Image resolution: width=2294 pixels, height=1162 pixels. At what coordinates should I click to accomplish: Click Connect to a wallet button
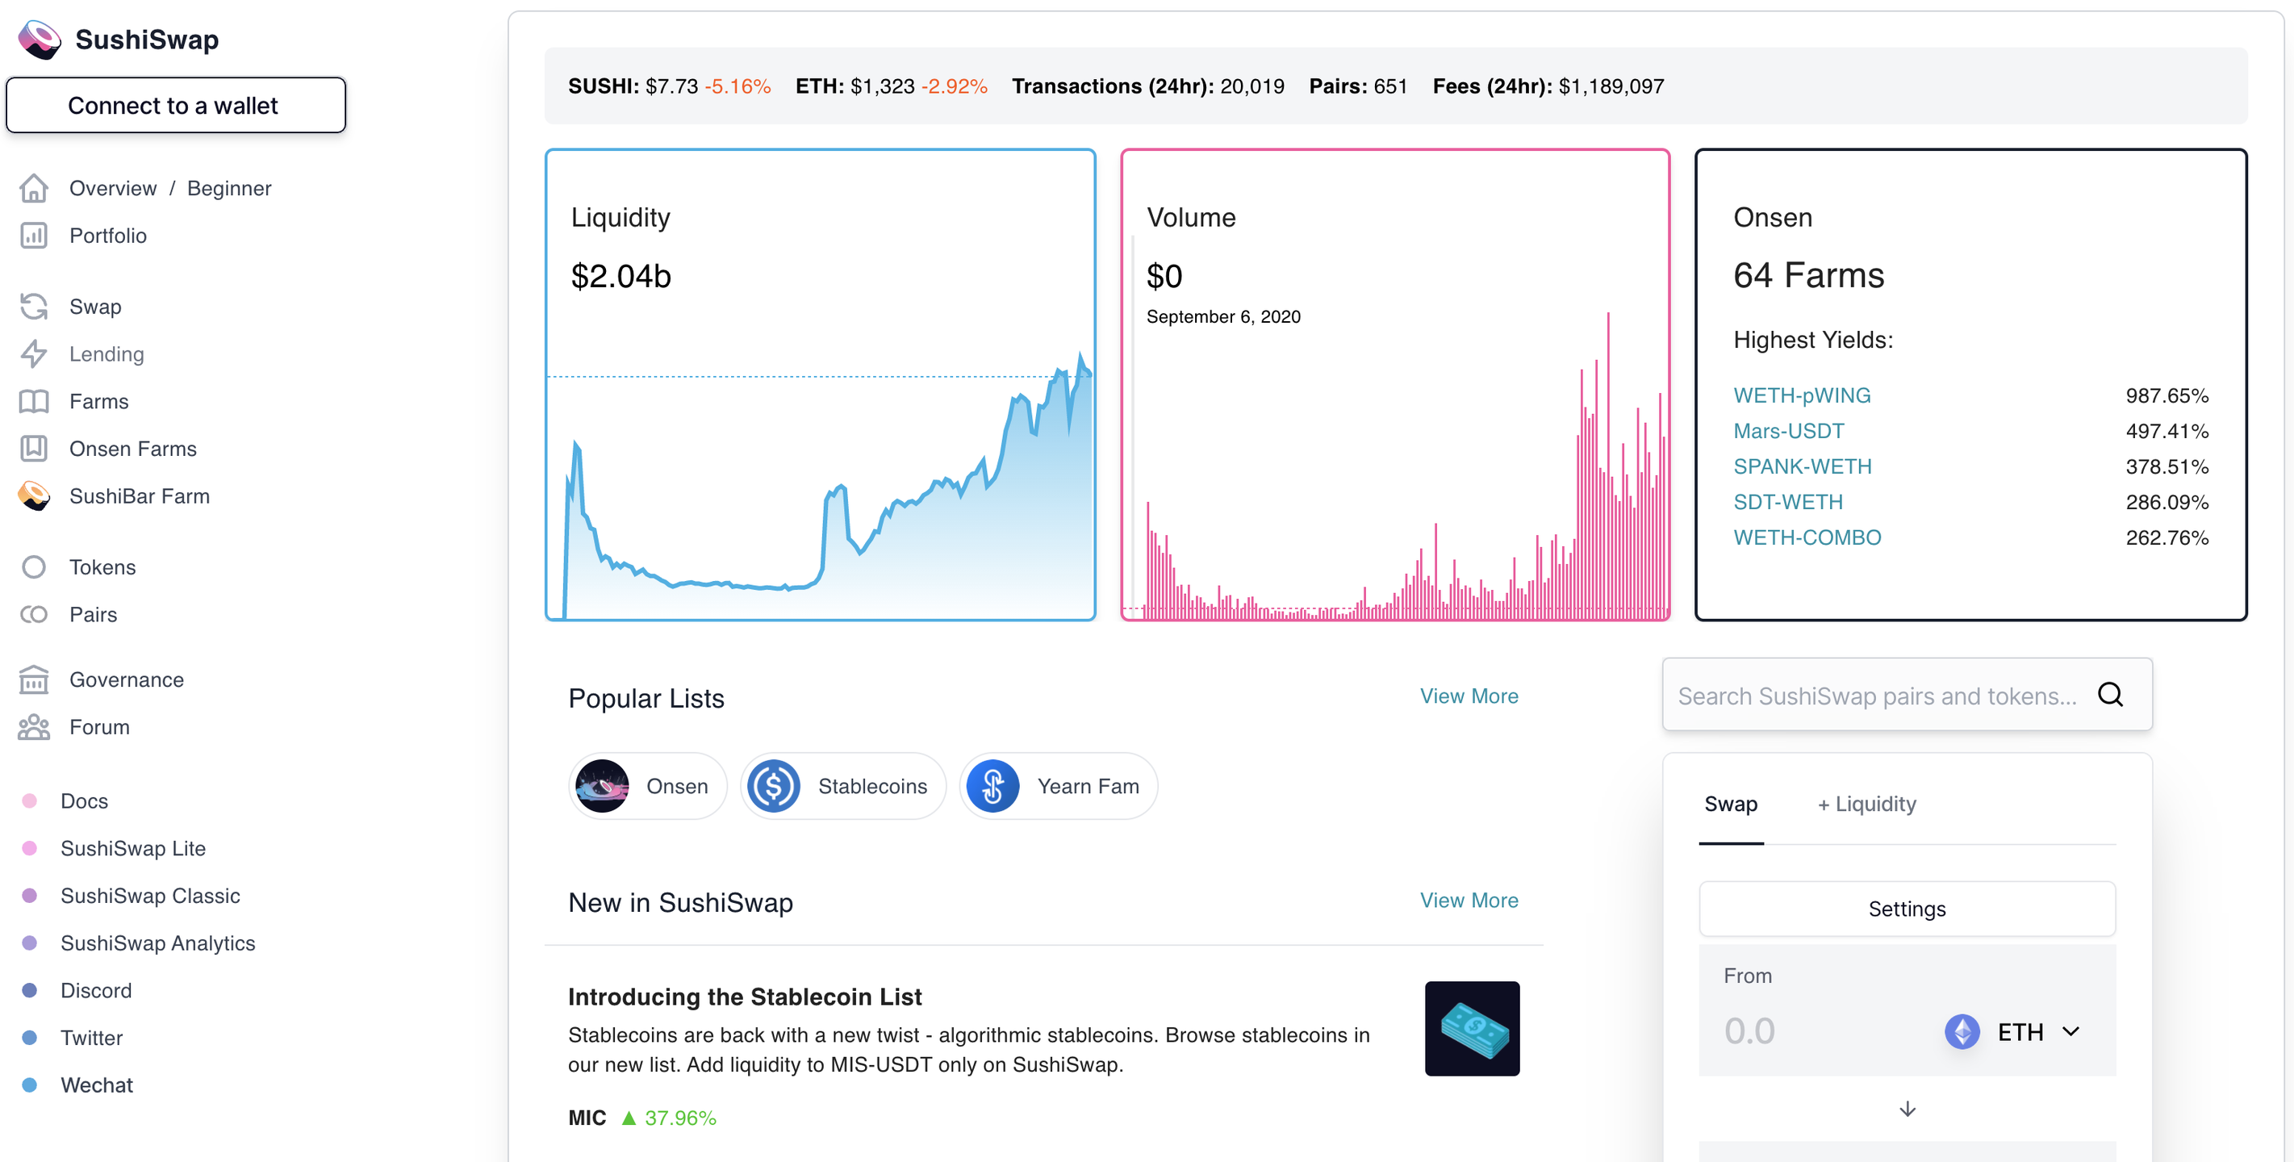(175, 105)
